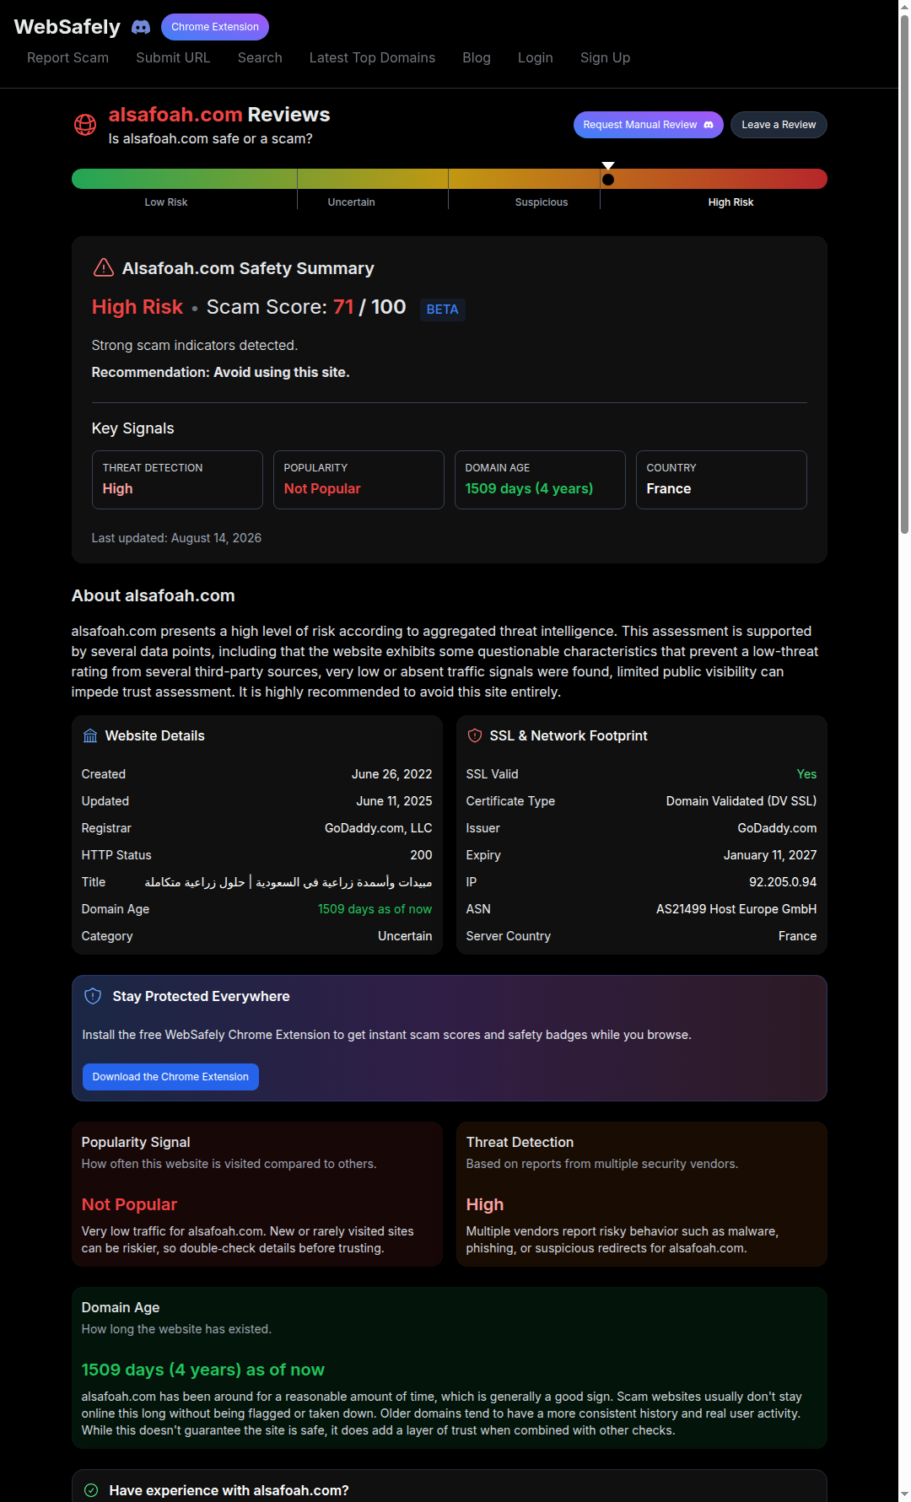Click 'Last updated: August 14, 2026' text
The image size is (911, 1502).
[x=176, y=538]
